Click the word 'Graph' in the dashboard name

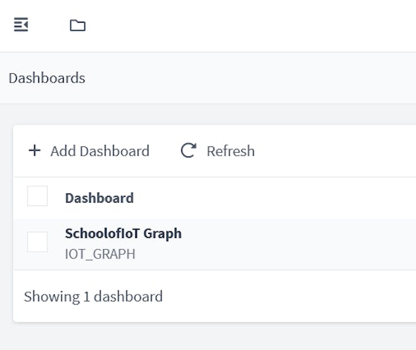162,233
